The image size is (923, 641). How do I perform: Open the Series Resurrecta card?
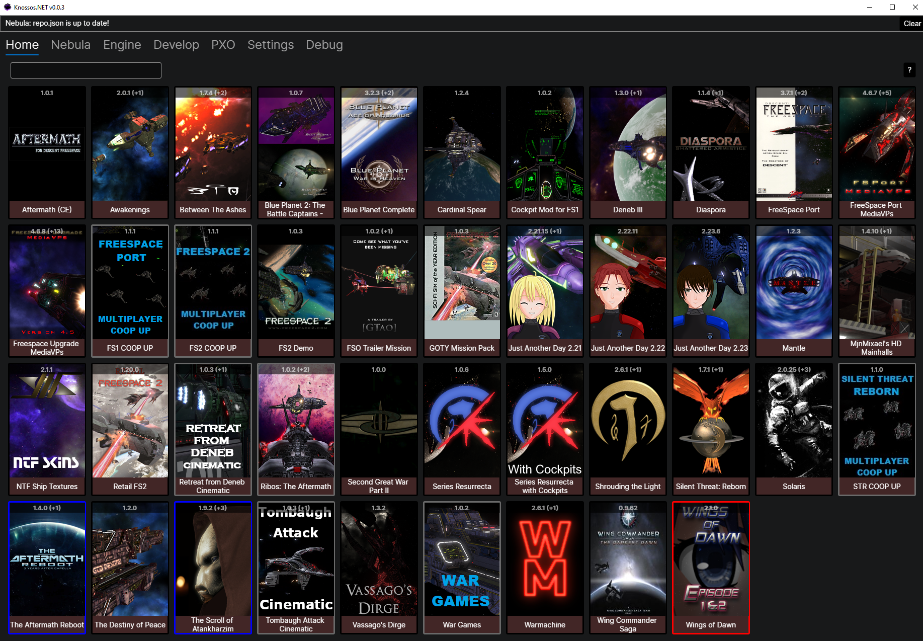coord(462,429)
